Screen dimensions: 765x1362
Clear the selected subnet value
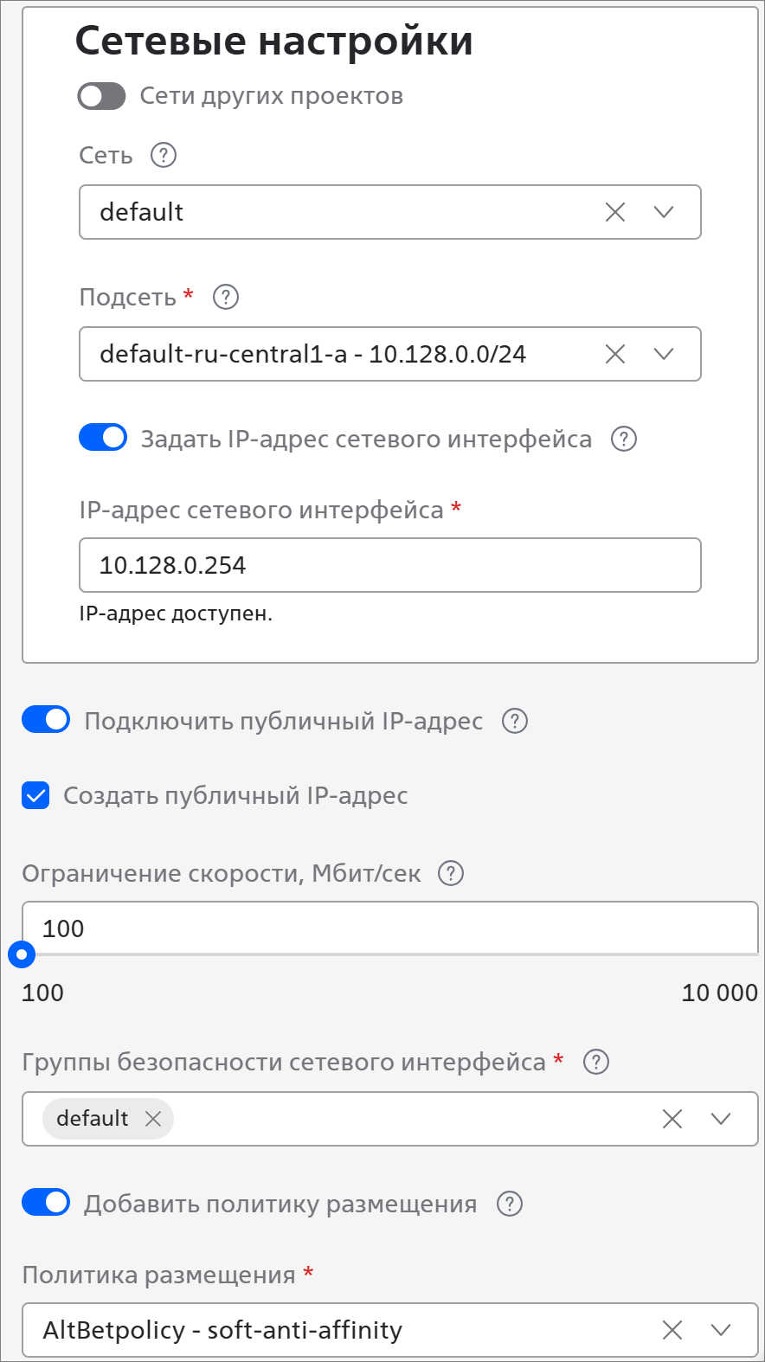tap(615, 354)
